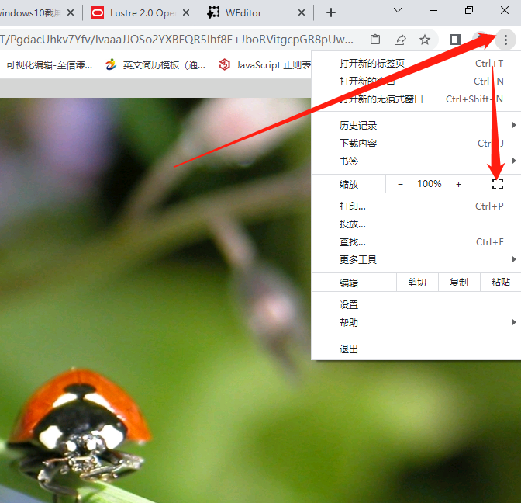The width and height of the screenshot is (521, 503).
Task: Switch to the WEditor tab
Action: [x=256, y=12]
